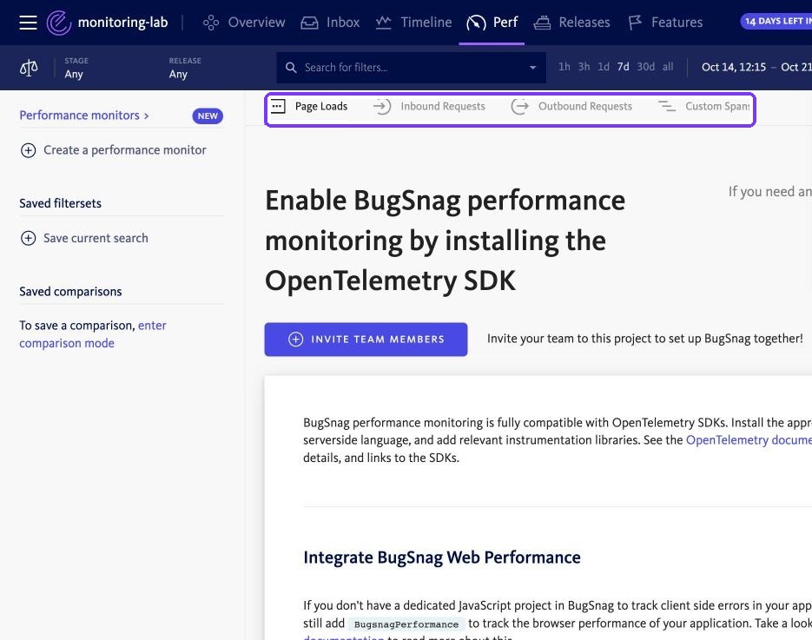The width and height of the screenshot is (812, 640).
Task: Open the hamburger navigation menu
Action: click(x=28, y=23)
